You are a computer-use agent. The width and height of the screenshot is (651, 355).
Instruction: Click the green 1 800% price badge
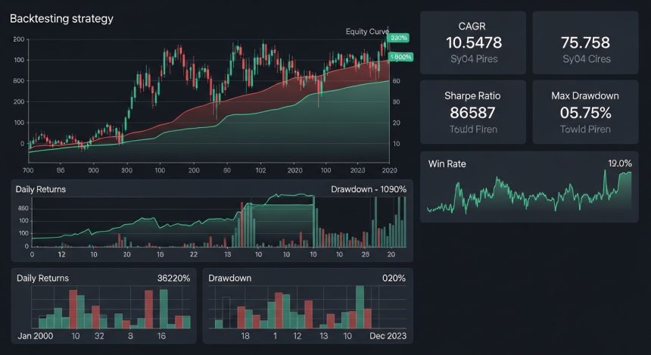click(400, 57)
